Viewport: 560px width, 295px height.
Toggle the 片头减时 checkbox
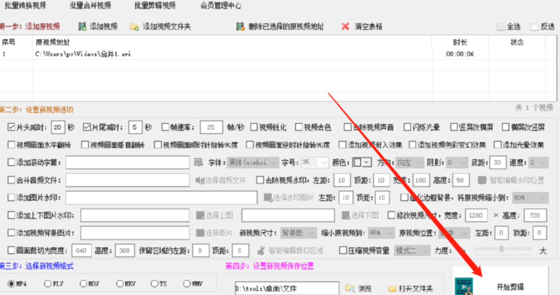(x=11, y=127)
